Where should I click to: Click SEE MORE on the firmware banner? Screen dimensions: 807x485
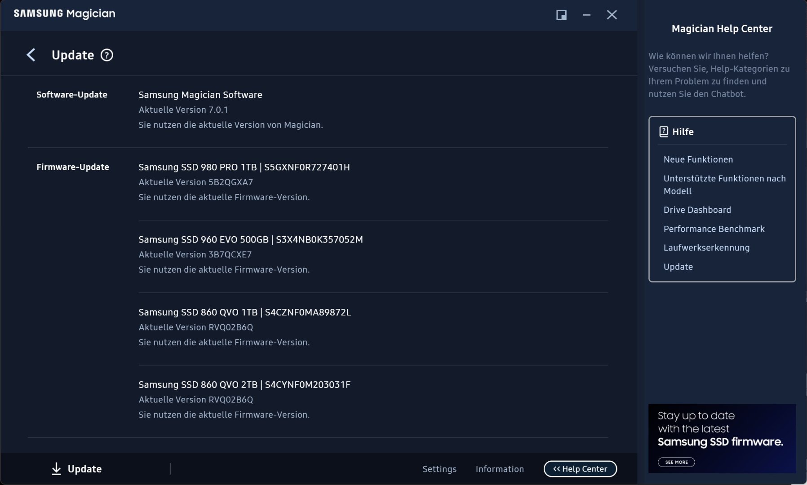[676, 462]
